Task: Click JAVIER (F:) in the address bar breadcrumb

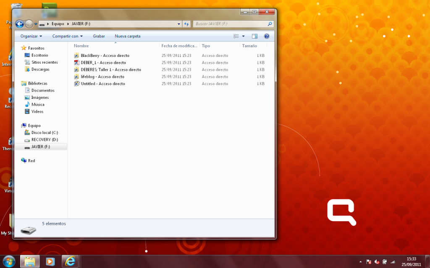Action: pyautogui.click(x=81, y=24)
